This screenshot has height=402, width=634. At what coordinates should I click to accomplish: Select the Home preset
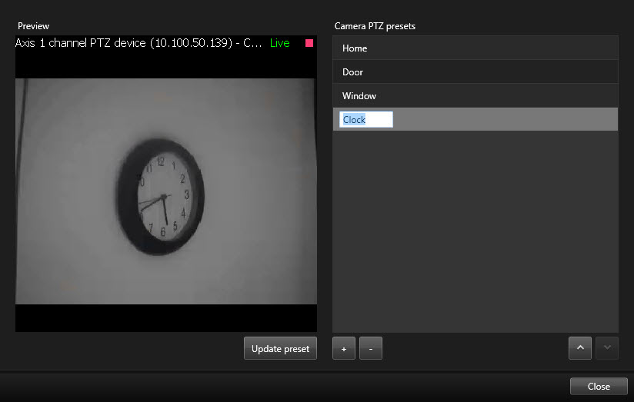coord(475,48)
